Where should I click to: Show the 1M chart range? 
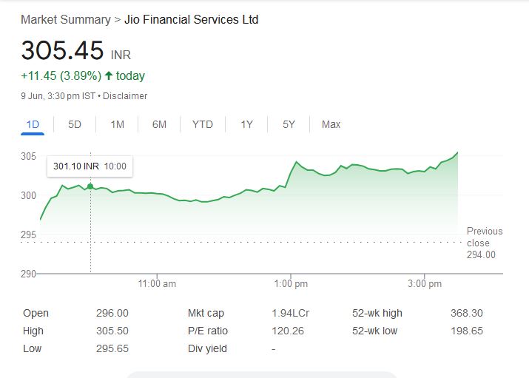117,124
